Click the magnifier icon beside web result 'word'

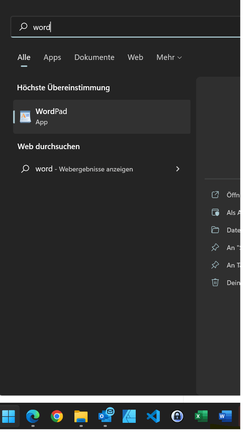tap(25, 169)
